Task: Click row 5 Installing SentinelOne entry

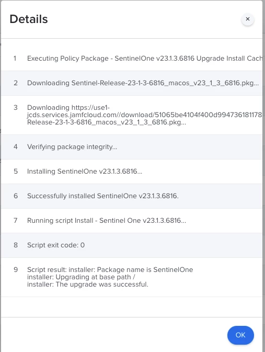Action: (132, 171)
